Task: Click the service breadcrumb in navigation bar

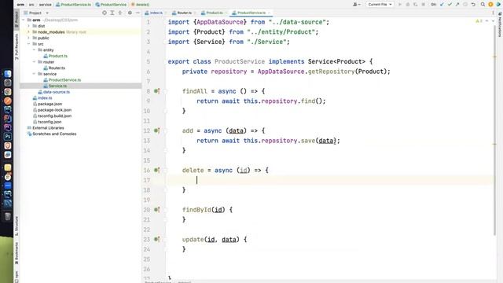Action: (x=46, y=5)
